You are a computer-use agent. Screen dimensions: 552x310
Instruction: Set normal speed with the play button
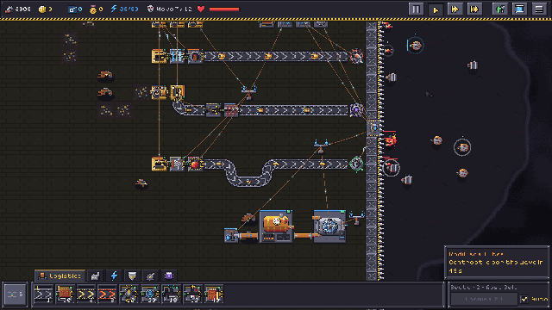click(x=436, y=9)
